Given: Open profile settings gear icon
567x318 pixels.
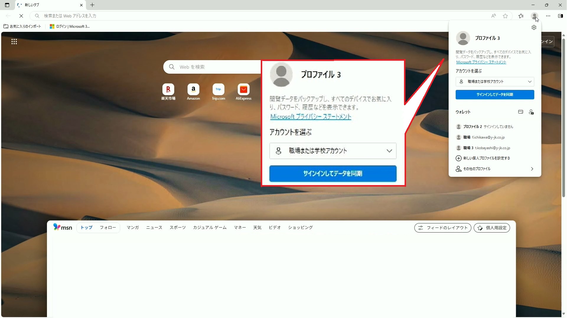Looking at the screenshot, I should coord(534,27).
